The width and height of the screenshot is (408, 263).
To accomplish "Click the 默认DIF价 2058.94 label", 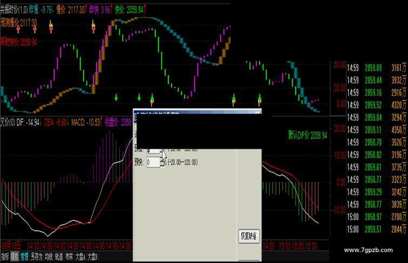I will pos(308,135).
